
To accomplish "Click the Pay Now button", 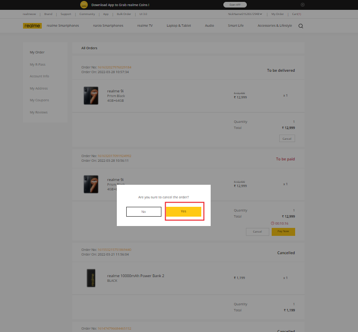I will 283,232.
